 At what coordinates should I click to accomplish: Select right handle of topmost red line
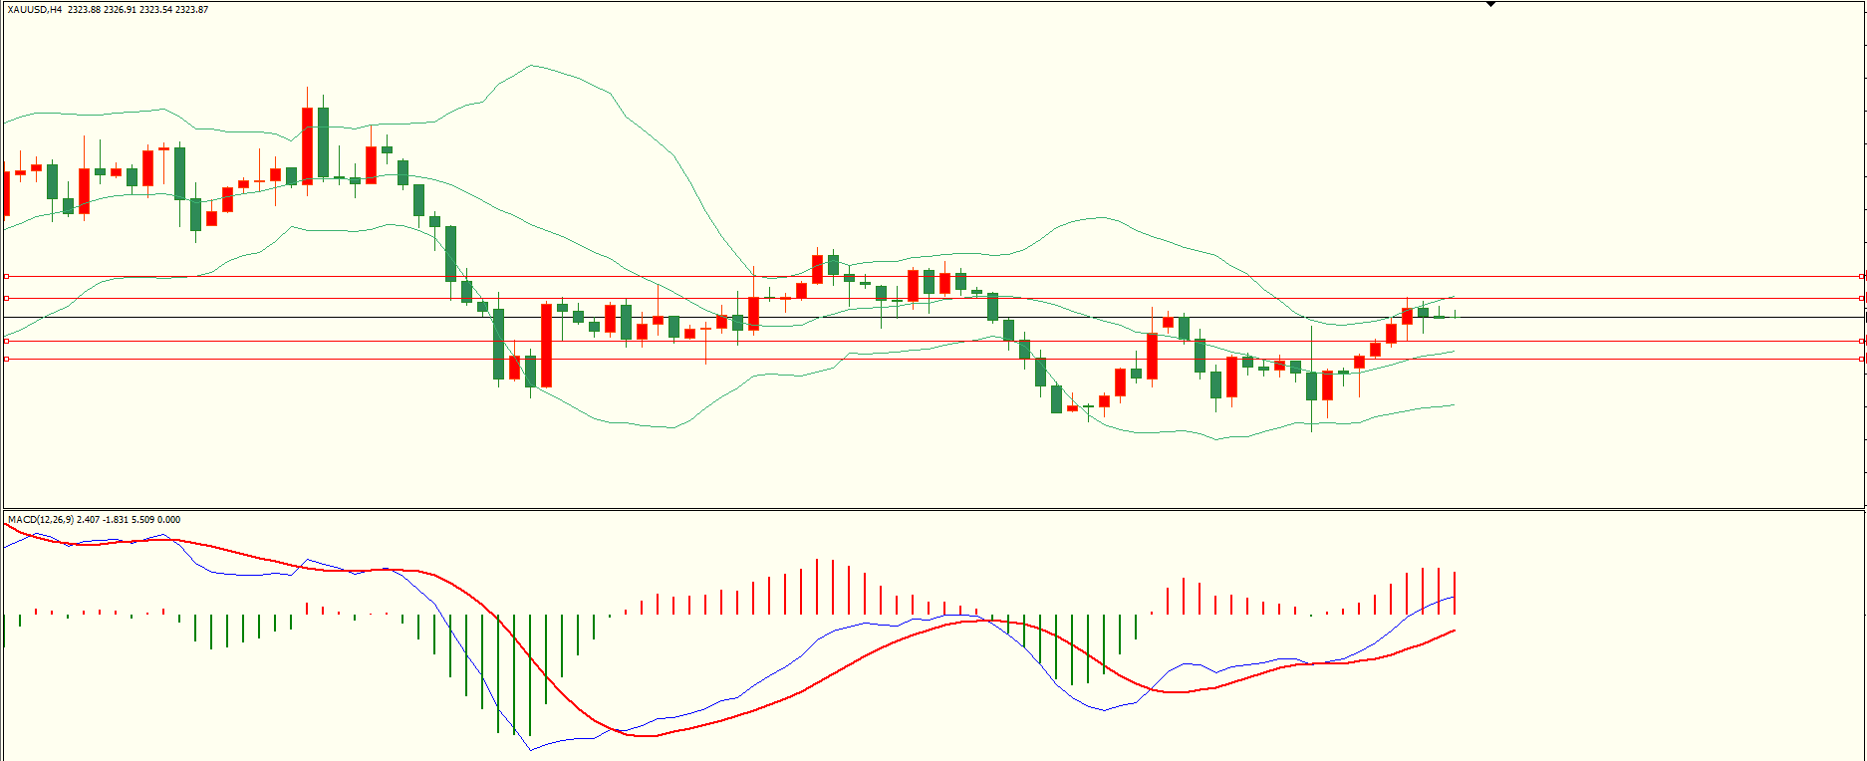1862,276
